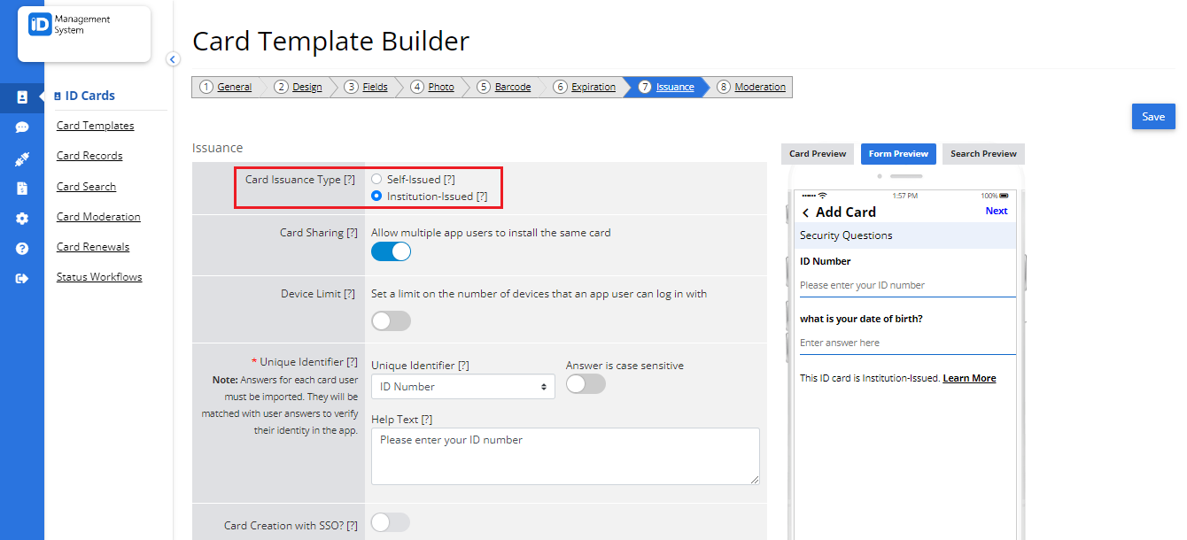Open the reports document sidebar icon
The width and height of the screenshot is (1187, 540).
22,189
